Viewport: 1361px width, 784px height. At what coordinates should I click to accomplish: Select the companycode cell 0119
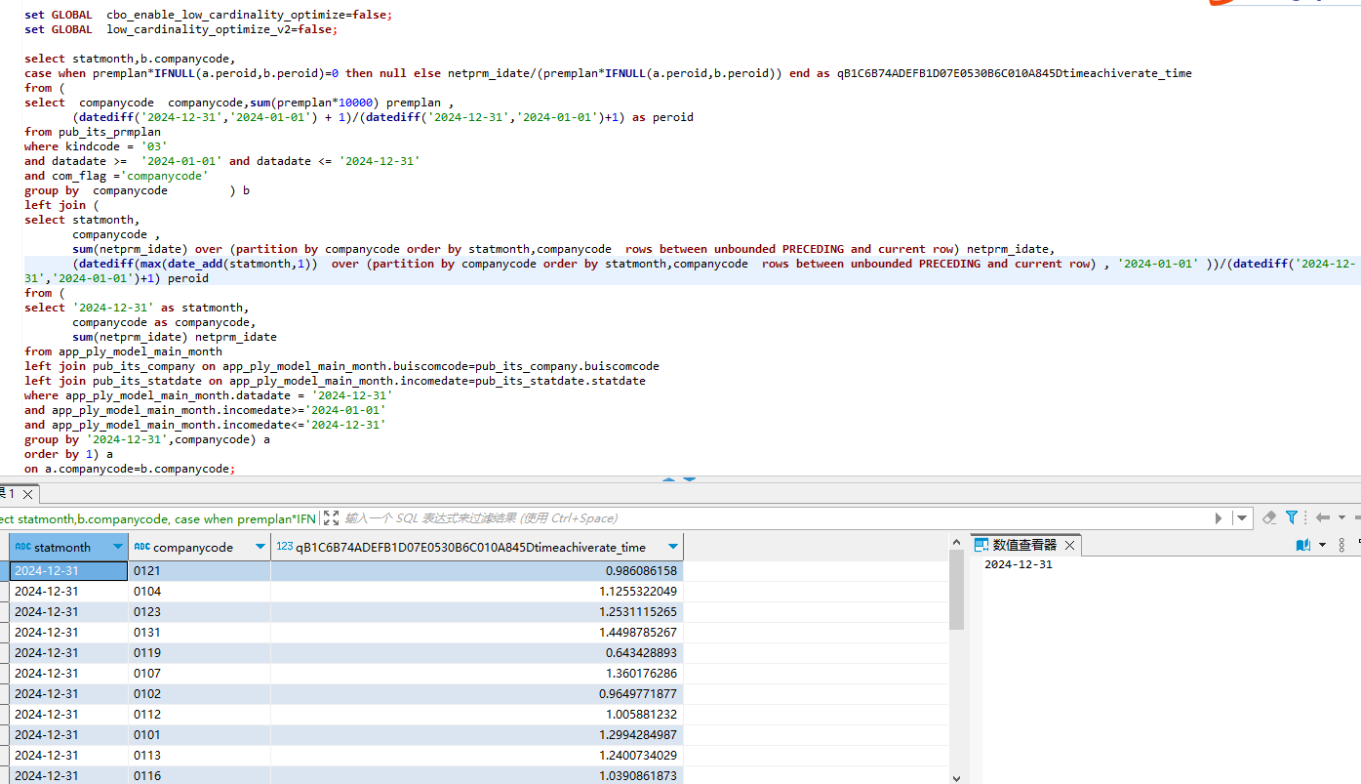tap(199, 653)
